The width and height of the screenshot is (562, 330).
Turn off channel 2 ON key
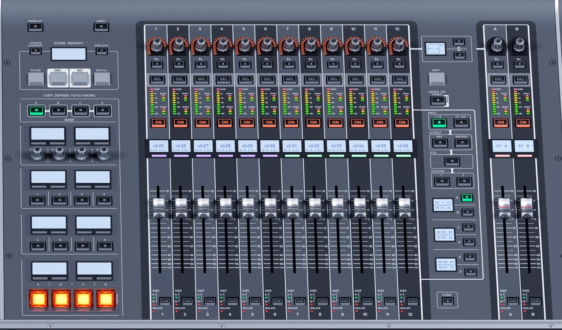(x=180, y=122)
